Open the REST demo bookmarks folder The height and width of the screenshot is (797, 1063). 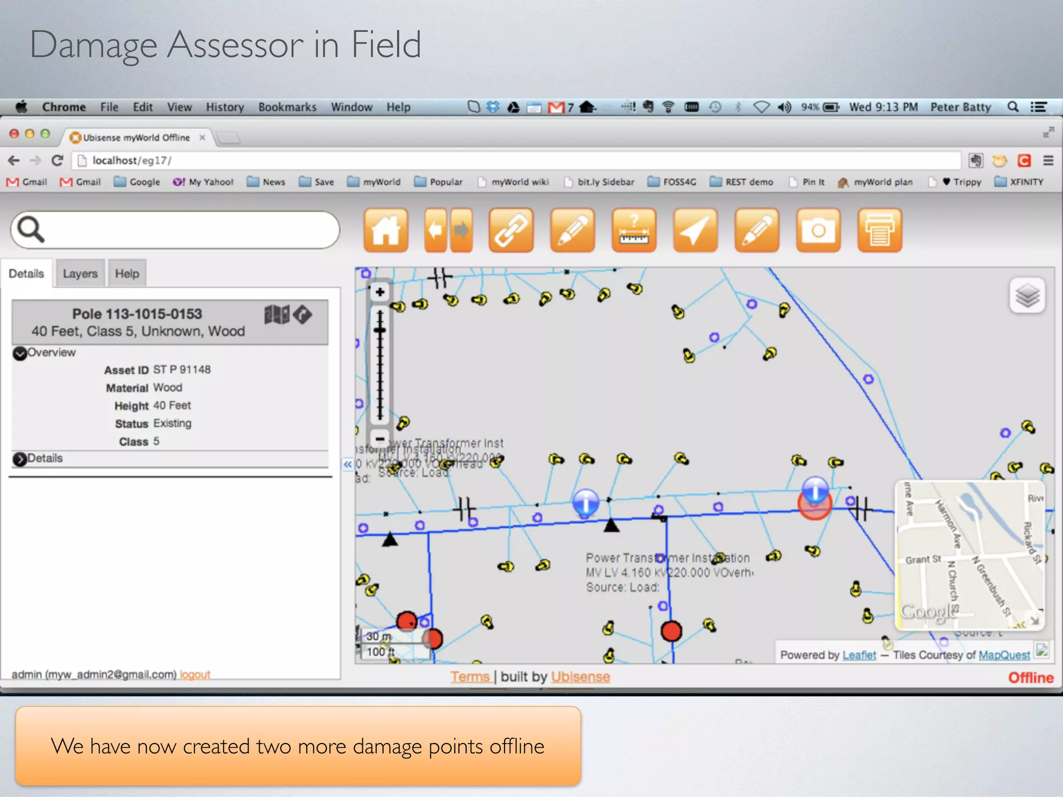[742, 182]
